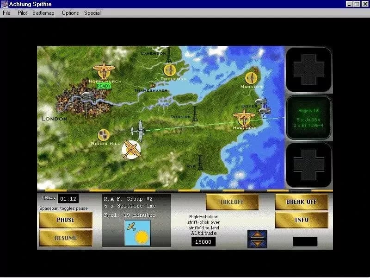The width and height of the screenshot is (370, 278).
Task: Open the Special menu
Action: (92, 13)
